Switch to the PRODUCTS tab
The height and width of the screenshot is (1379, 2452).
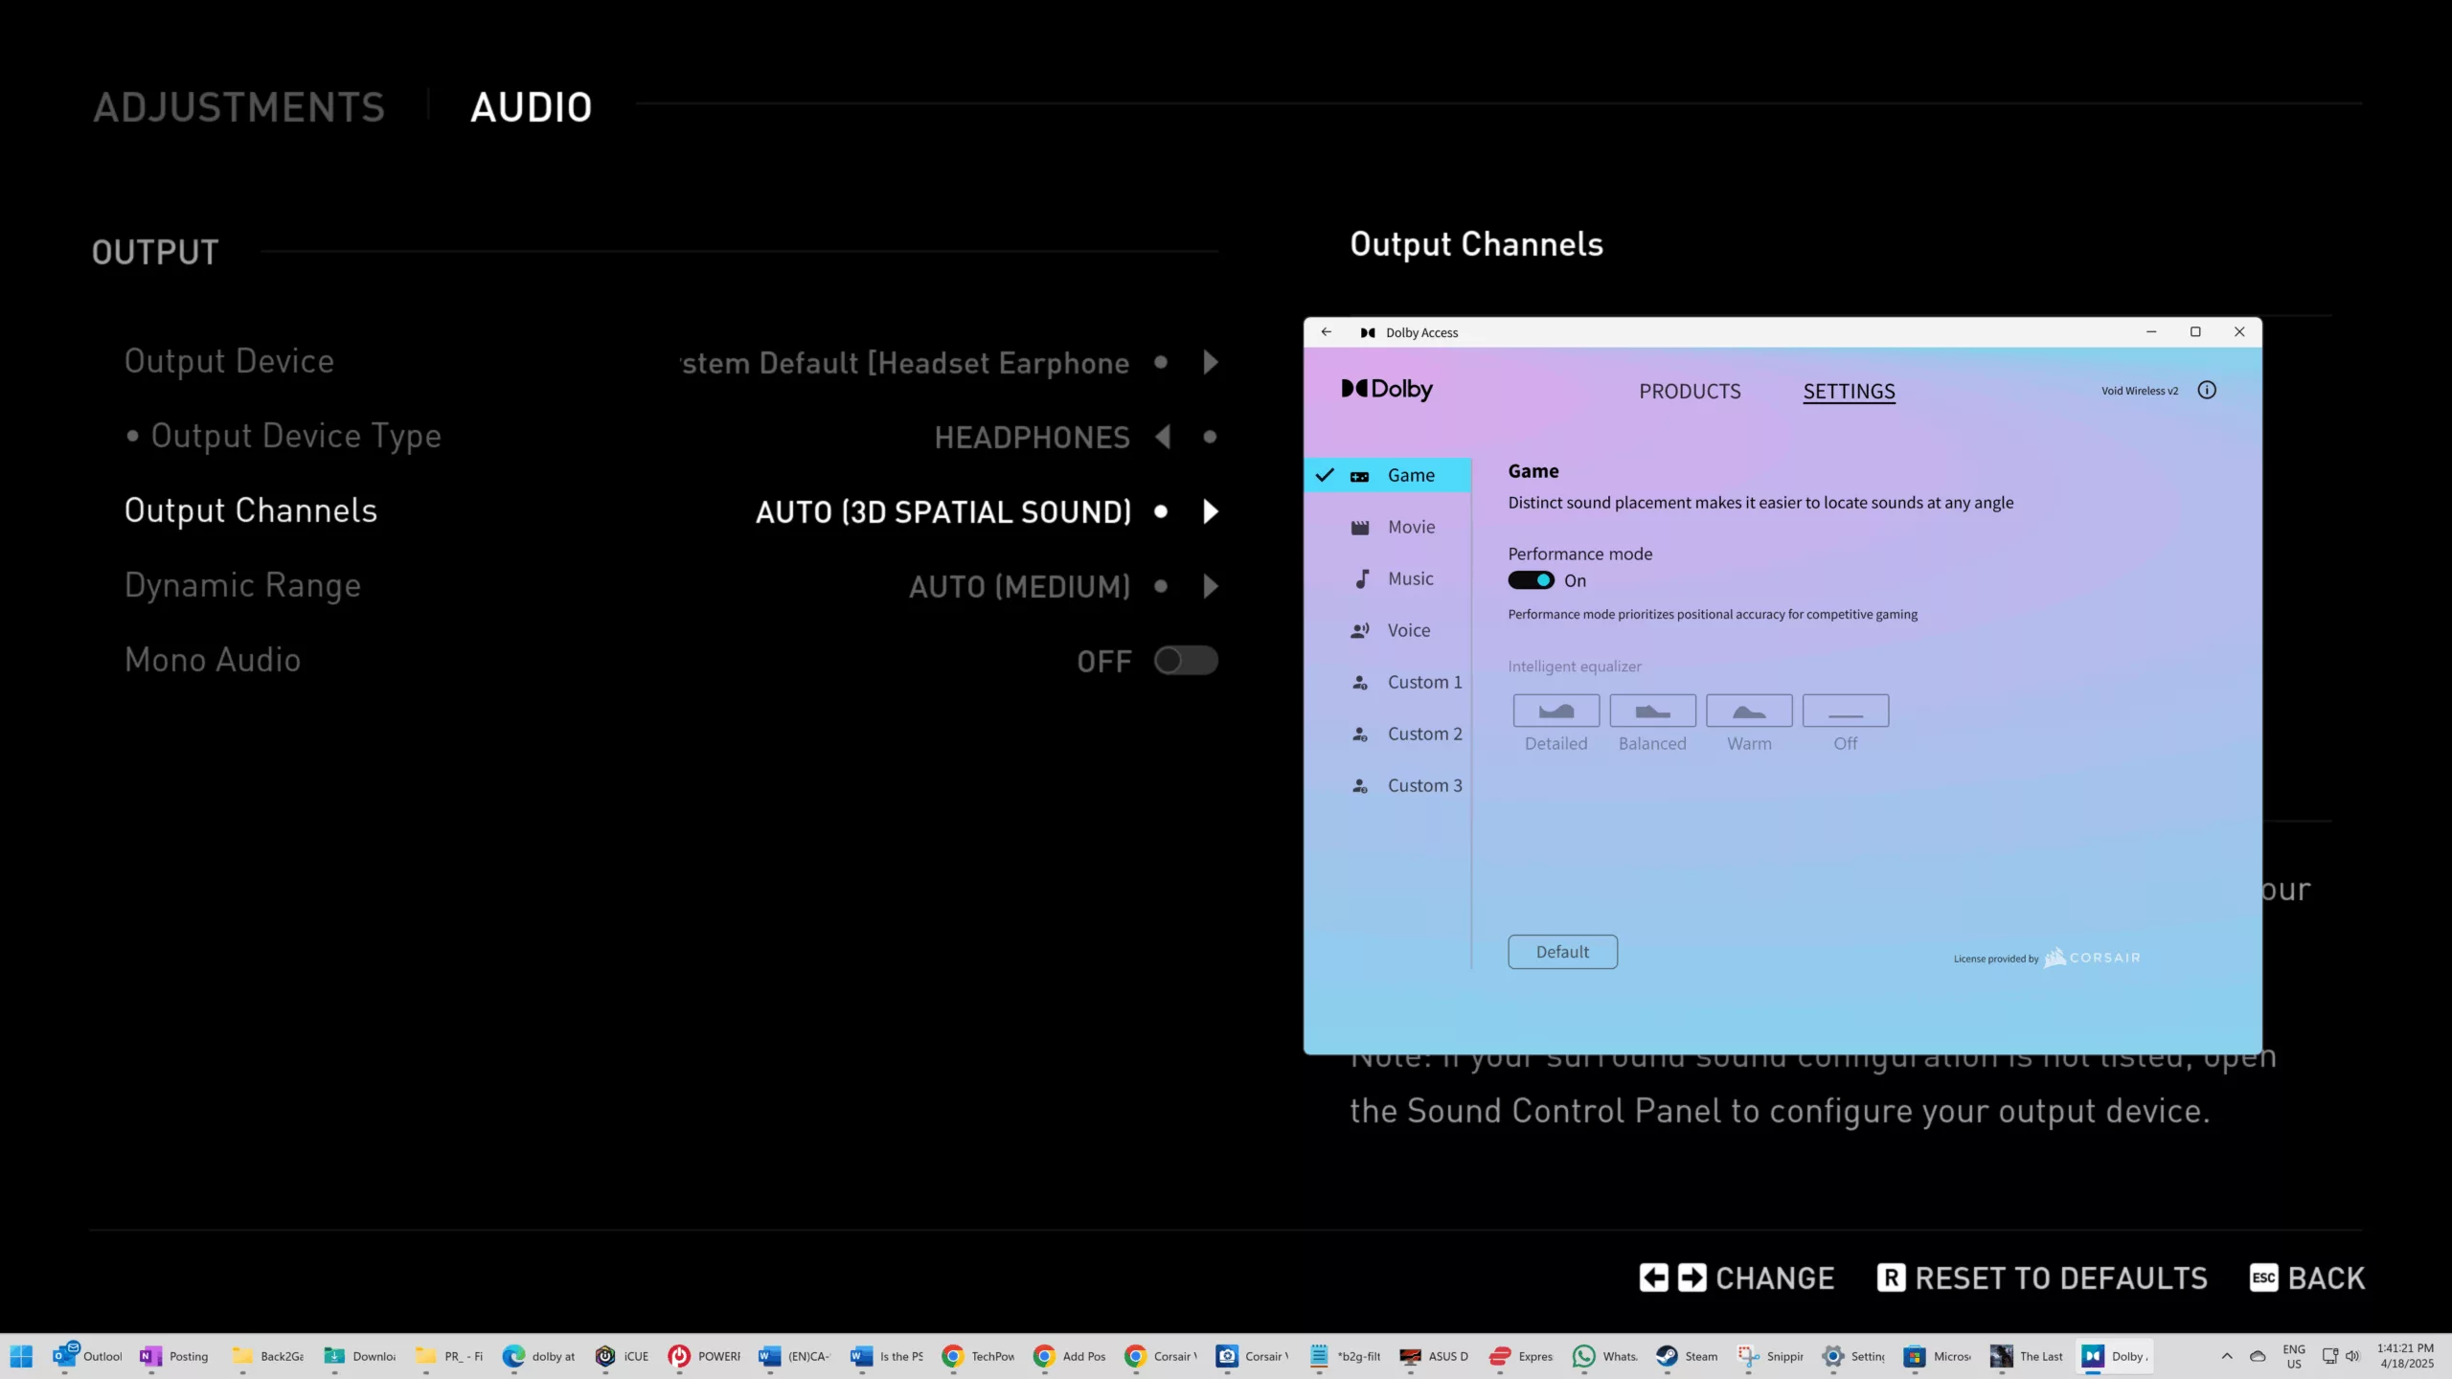click(1690, 391)
